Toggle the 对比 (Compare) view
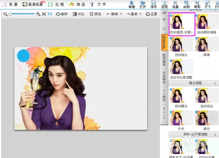 tap(78, 14)
